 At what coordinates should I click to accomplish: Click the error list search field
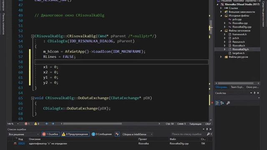point(188,134)
